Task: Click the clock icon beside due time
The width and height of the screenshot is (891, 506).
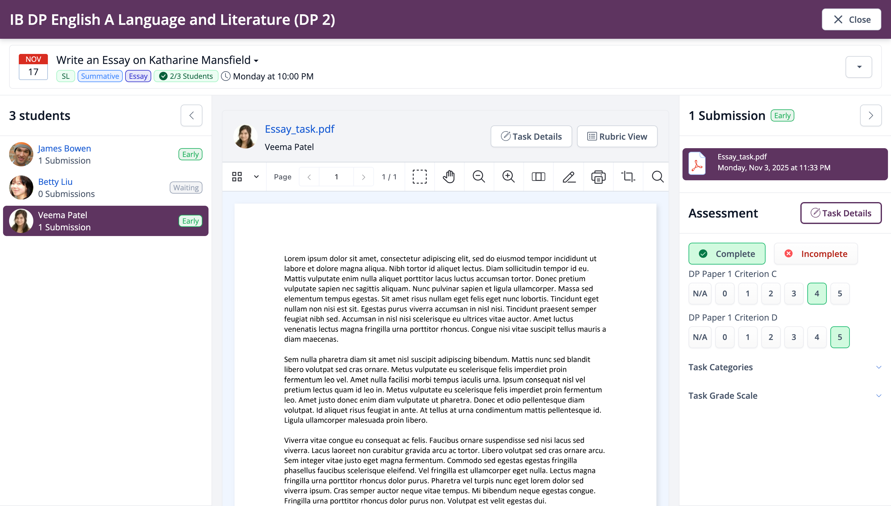Action: [x=225, y=76]
